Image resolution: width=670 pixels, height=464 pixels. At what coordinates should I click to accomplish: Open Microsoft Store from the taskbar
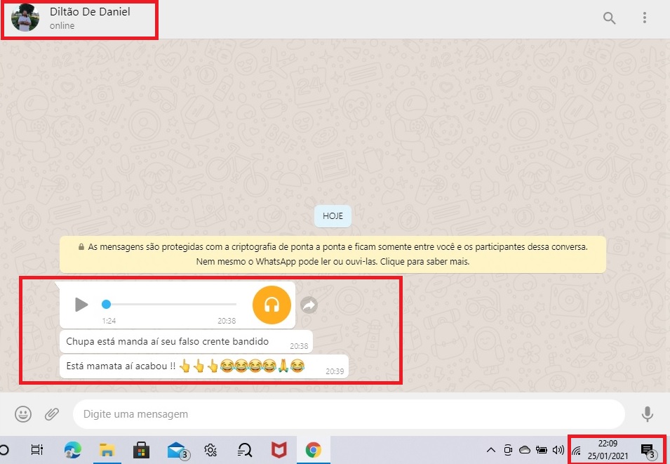click(141, 450)
